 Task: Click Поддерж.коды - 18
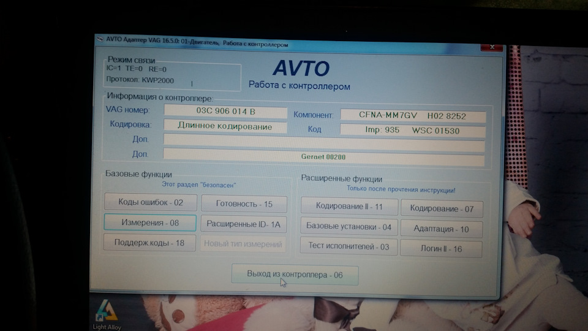click(149, 243)
